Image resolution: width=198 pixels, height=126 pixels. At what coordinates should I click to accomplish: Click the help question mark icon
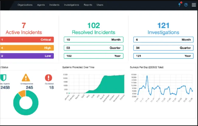tap(186, 5)
